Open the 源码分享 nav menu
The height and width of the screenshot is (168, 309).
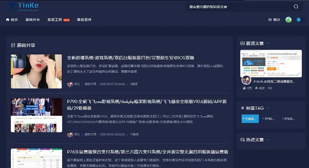pyautogui.click(x=33, y=20)
